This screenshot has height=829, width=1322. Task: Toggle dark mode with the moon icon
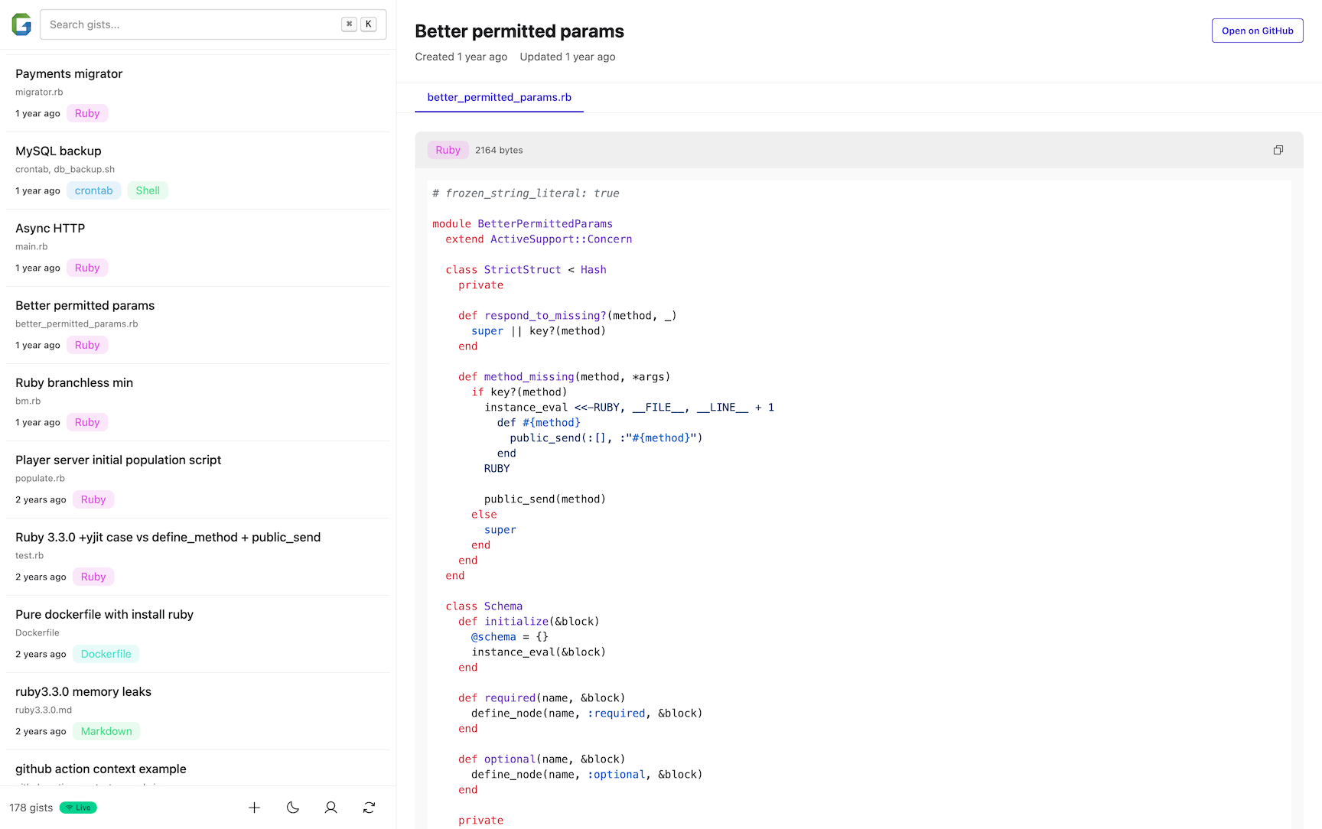click(x=292, y=808)
